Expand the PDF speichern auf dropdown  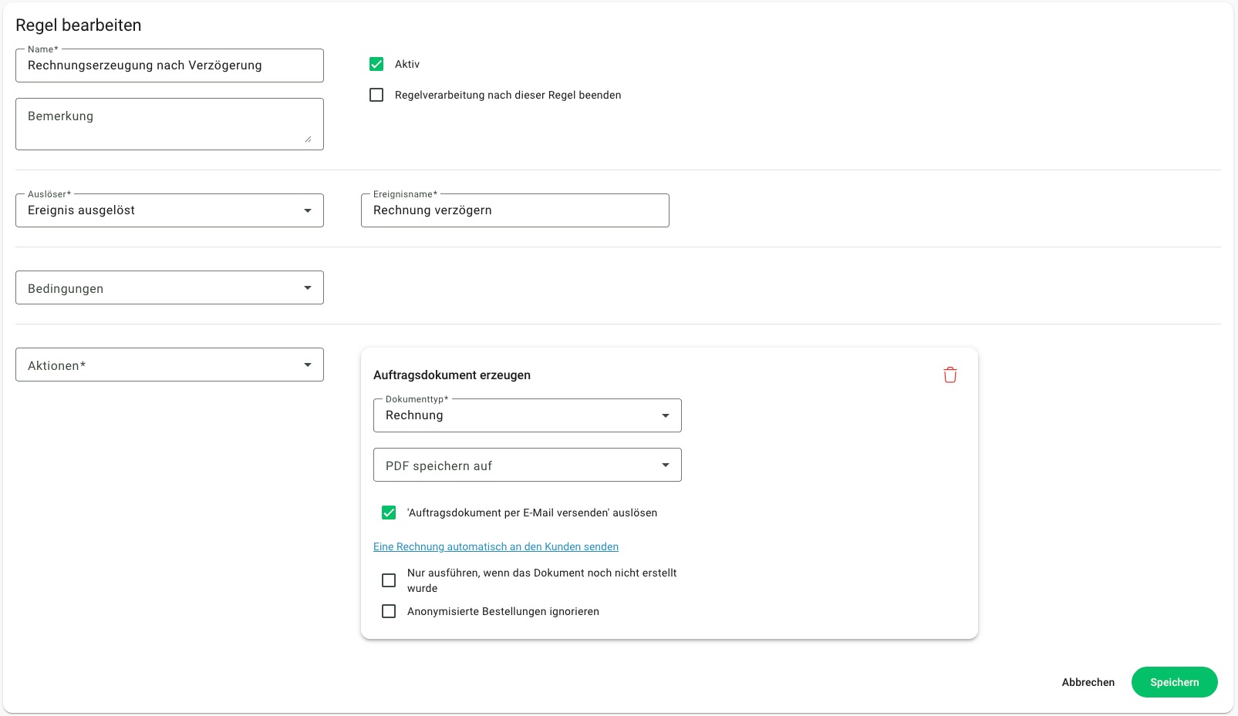click(x=528, y=465)
